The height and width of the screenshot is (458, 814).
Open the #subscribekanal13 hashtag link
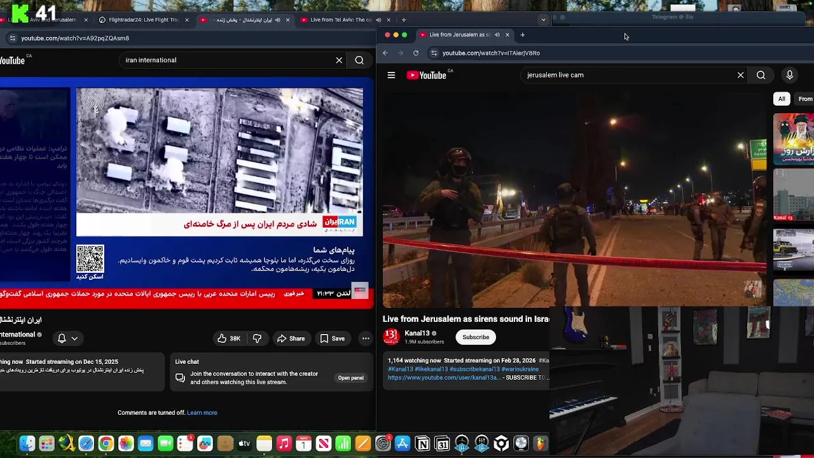[x=474, y=369]
